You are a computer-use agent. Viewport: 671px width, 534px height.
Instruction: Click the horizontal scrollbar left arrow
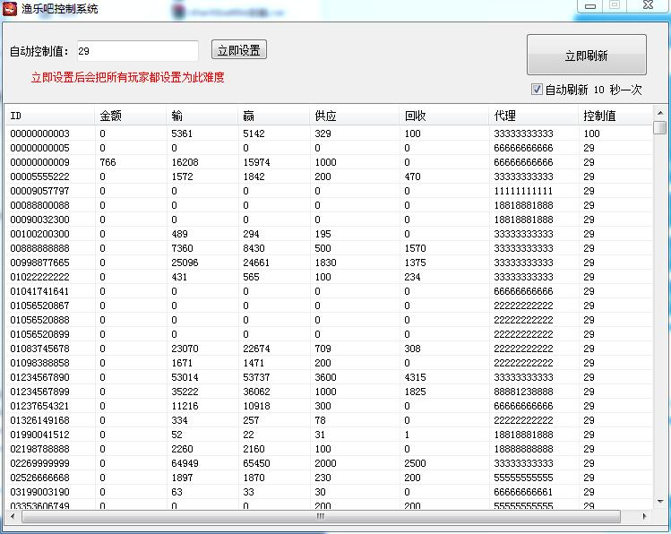(12, 517)
